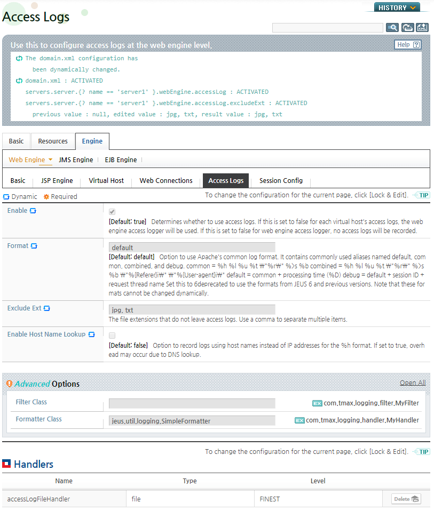Viewport: 434px width, 511px height.
Task: Click the Exclude Ext input field
Action: [x=192, y=310]
